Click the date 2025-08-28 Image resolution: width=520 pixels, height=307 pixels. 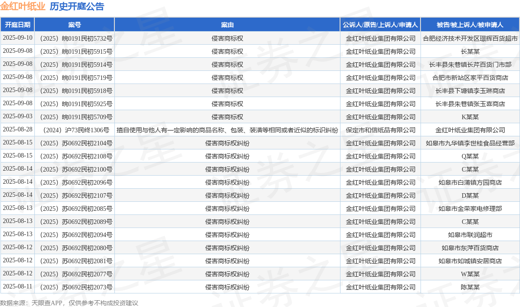(x=18, y=130)
